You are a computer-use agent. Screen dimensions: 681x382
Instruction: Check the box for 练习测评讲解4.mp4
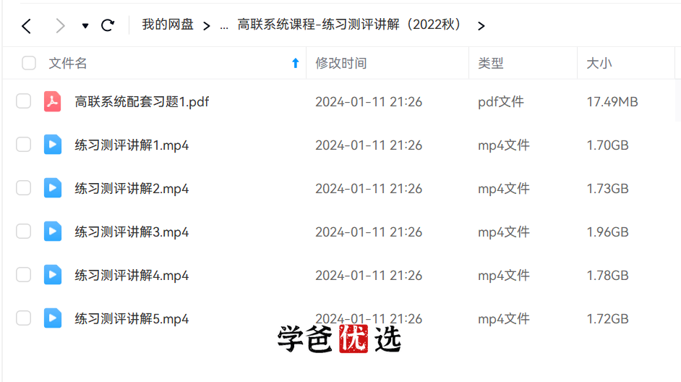[x=23, y=275]
